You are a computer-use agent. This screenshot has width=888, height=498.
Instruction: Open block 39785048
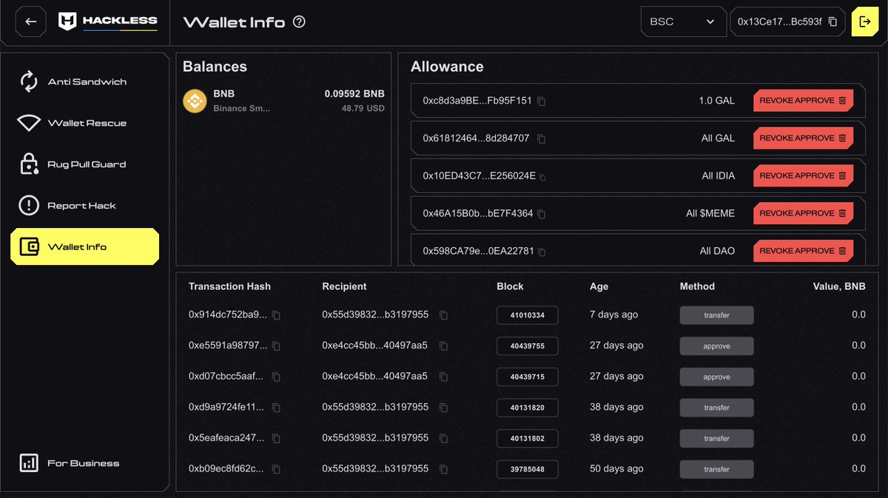point(527,469)
